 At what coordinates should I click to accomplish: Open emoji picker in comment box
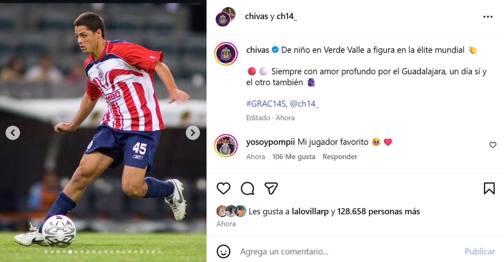pyautogui.click(x=223, y=252)
